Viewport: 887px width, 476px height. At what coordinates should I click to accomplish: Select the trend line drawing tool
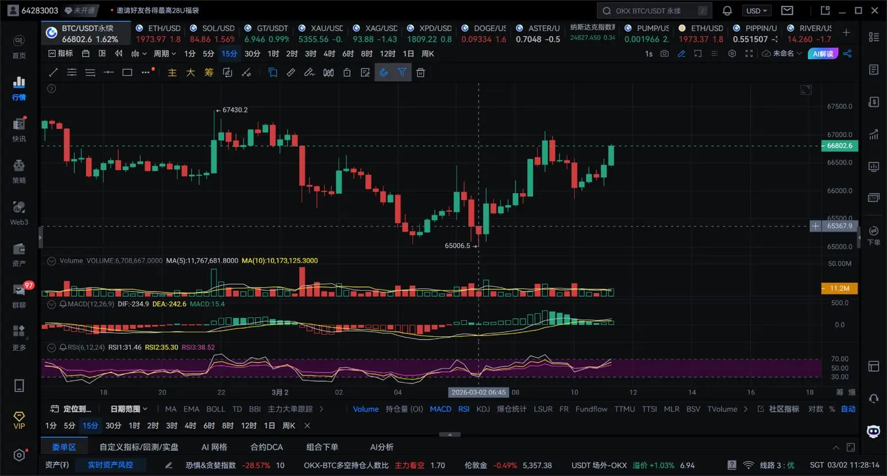53,72
